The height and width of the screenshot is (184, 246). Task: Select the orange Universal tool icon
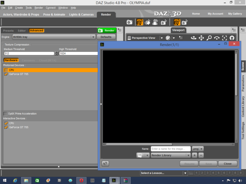click(x=140, y=22)
